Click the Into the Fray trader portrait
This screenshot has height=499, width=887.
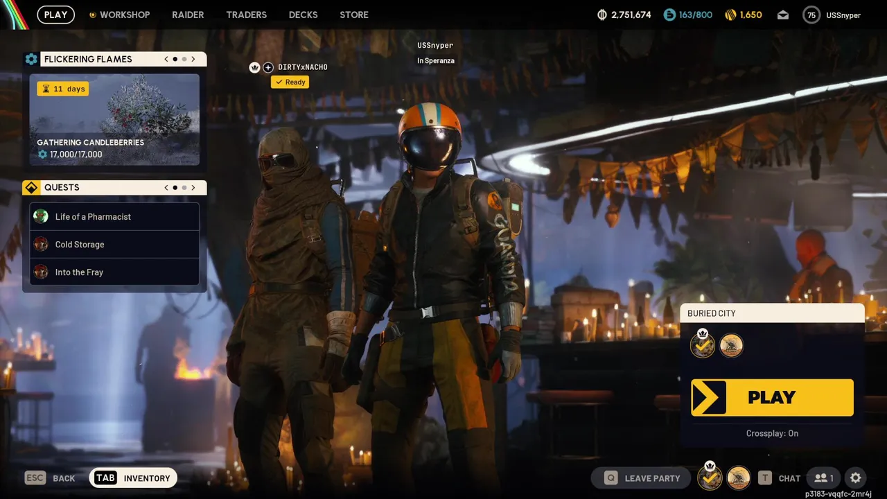pyautogui.click(x=41, y=272)
